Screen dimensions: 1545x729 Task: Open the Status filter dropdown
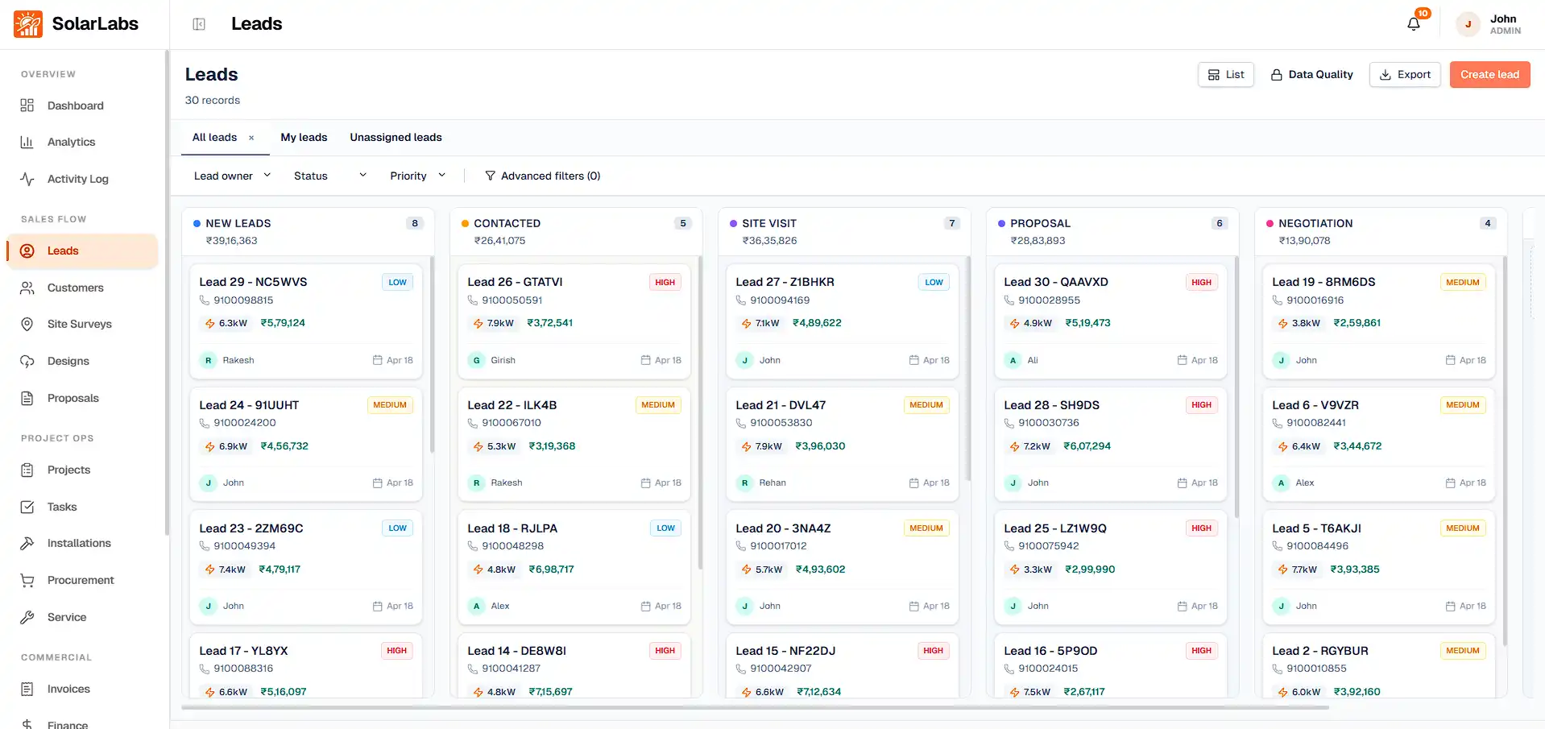click(x=329, y=176)
